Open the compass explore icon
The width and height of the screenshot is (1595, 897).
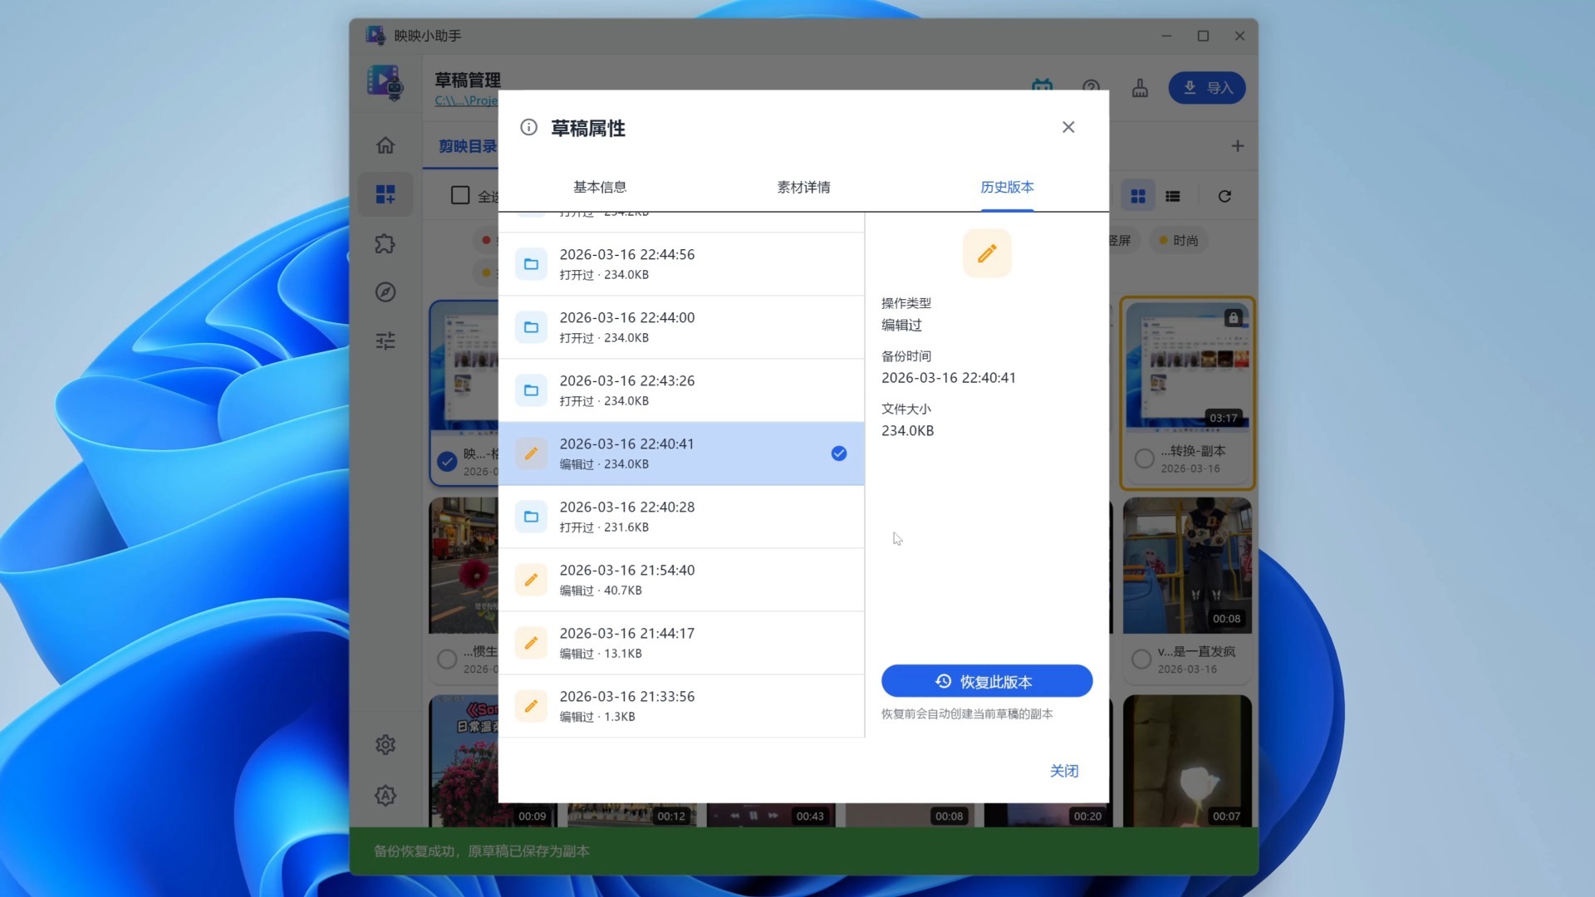[x=385, y=292]
